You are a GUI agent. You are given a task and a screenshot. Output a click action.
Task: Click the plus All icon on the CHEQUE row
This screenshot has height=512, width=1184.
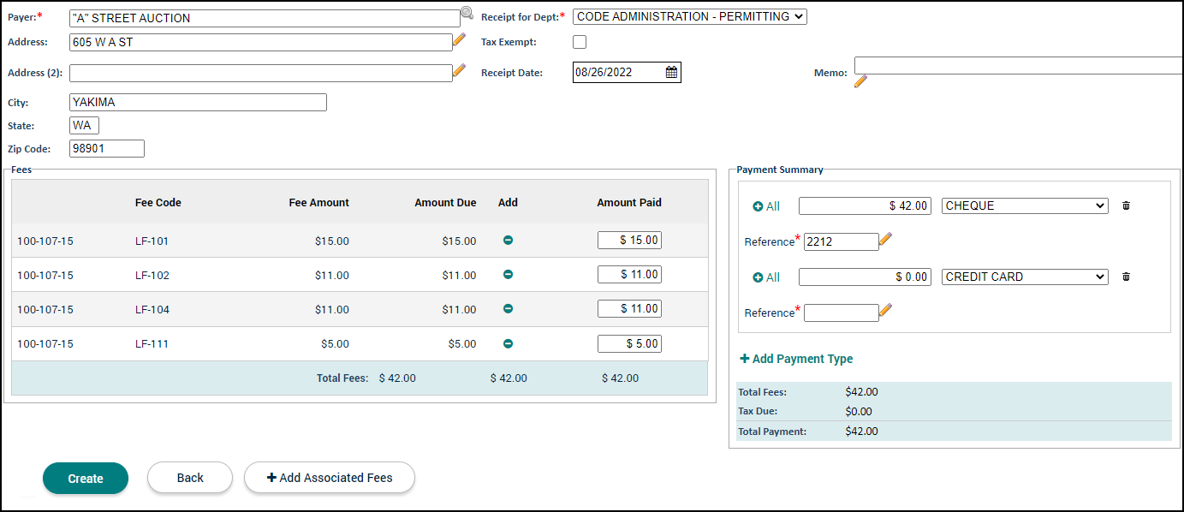point(766,206)
